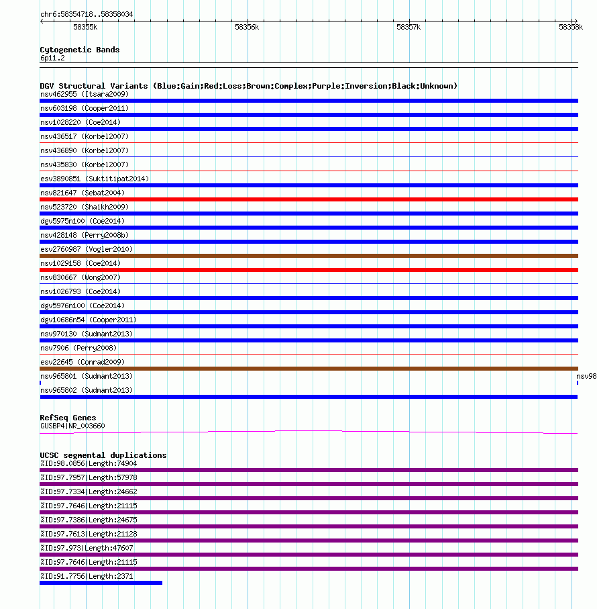
Task: Click the dgv10686n54 (Cooper2011) label
Action: [89, 320]
